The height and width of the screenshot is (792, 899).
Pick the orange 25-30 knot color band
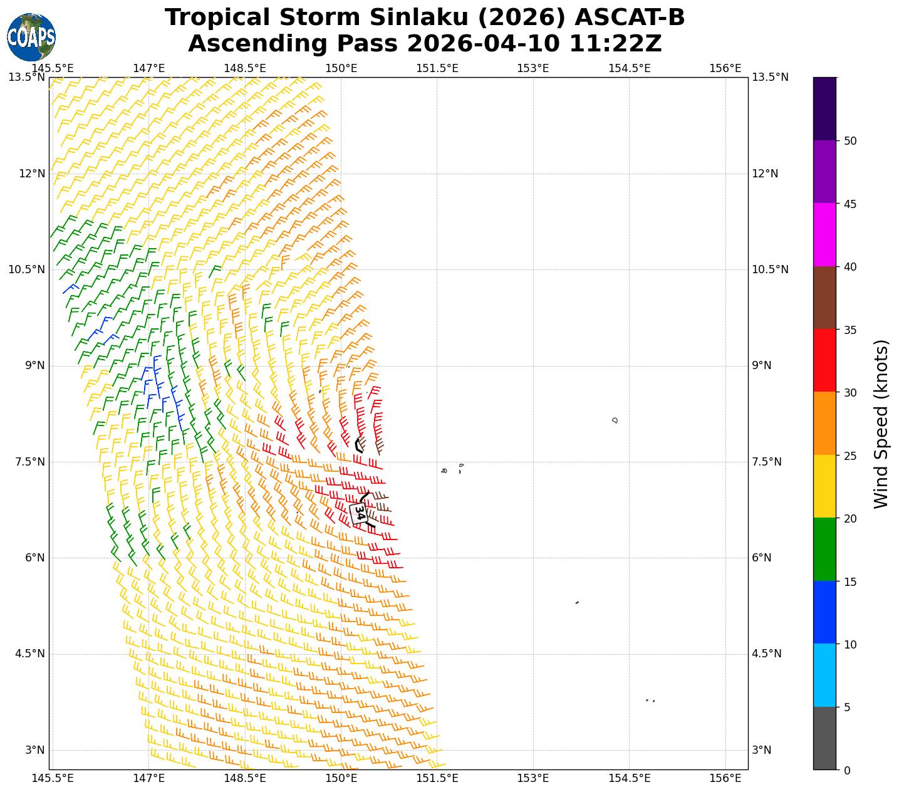click(x=824, y=424)
